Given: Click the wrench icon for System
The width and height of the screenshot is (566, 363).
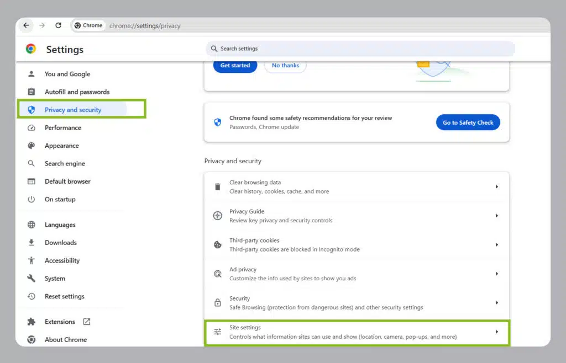Looking at the screenshot, I should coord(32,279).
